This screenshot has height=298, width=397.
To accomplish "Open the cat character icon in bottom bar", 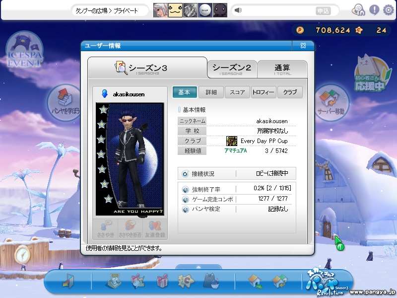I will coord(211,281).
